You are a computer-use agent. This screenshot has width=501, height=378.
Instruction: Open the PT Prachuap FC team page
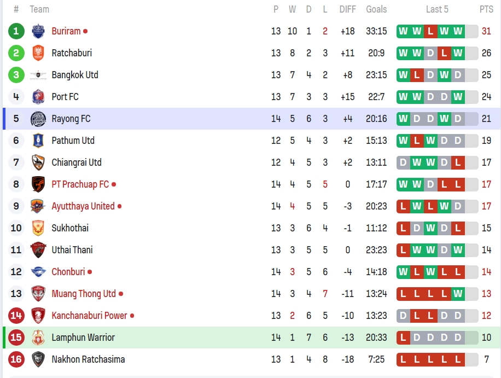click(x=80, y=184)
